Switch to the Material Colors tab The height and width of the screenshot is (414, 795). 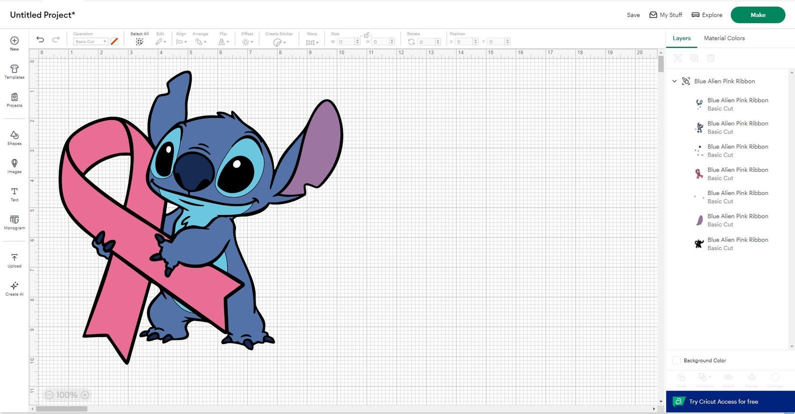tap(724, 38)
